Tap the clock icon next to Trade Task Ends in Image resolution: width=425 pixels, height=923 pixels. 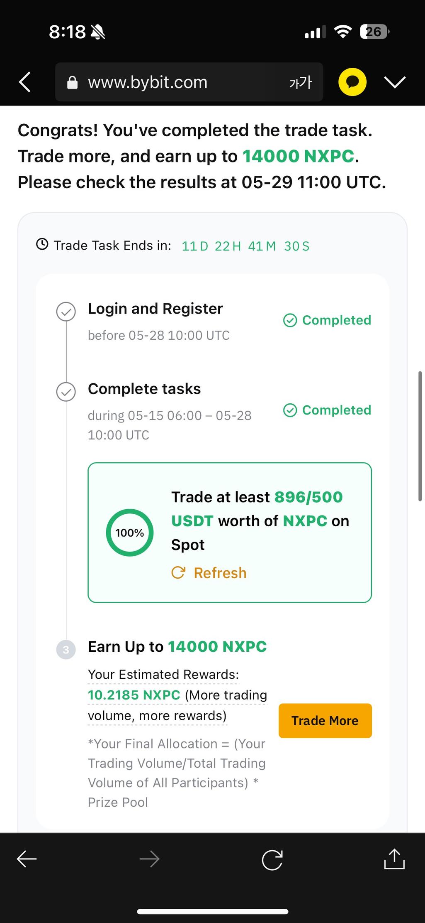tap(42, 244)
